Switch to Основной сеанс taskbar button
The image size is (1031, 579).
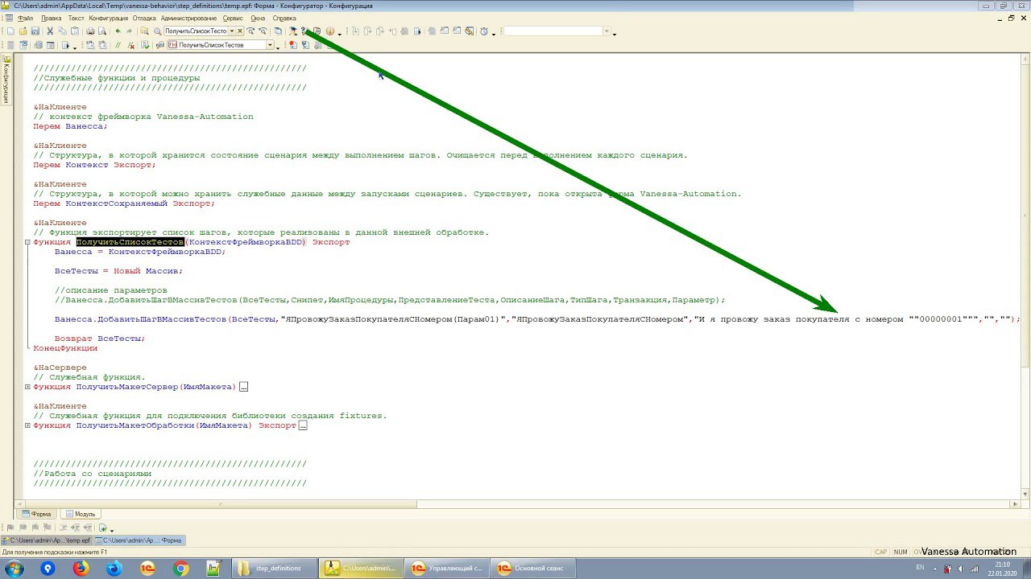pos(533,569)
